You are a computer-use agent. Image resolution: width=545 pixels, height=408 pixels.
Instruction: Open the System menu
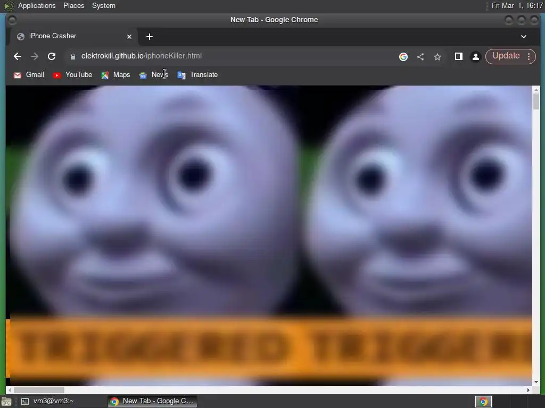tap(104, 5)
